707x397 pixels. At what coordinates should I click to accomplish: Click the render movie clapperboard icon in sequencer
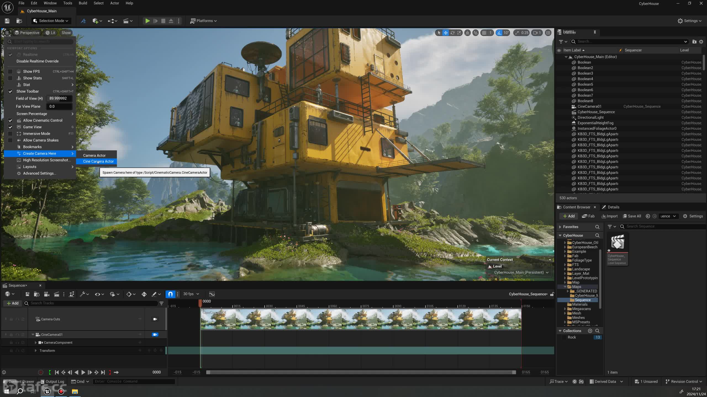tap(57, 294)
